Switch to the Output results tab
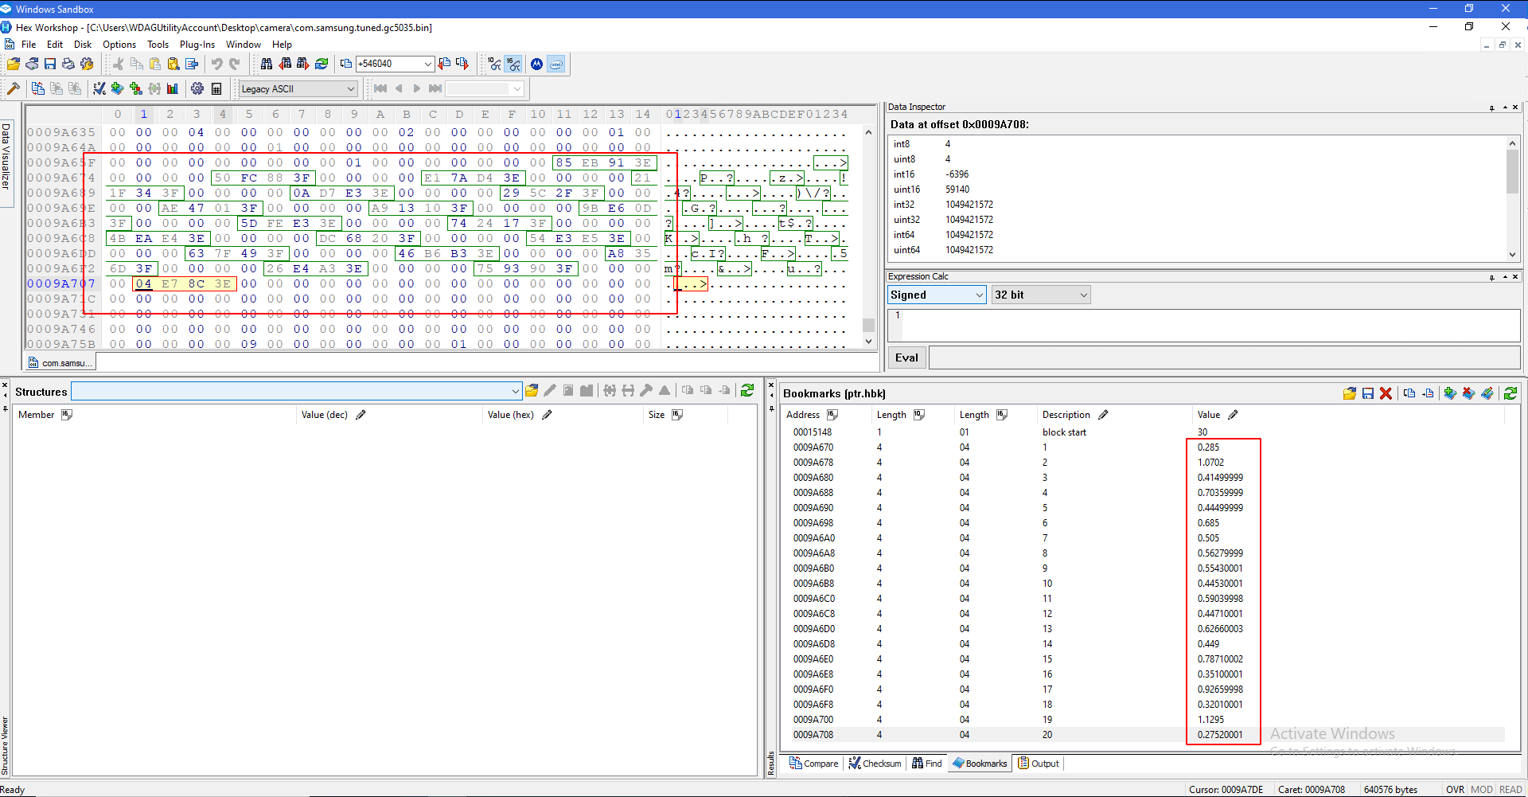1528x797 pixels. tap(1039, 764)
